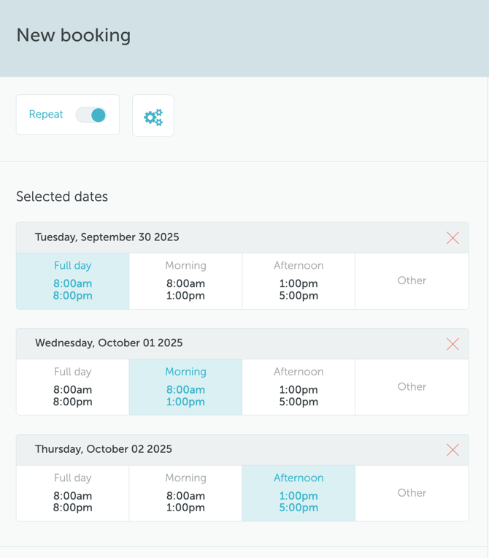Screen dimensions: 489x558
Task: Click the Tuesday, September 30 2025 header
Action: click(x=107, y=237)
